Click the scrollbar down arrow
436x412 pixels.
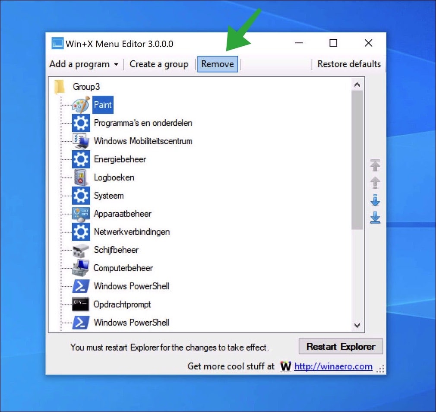pos(357,326)
